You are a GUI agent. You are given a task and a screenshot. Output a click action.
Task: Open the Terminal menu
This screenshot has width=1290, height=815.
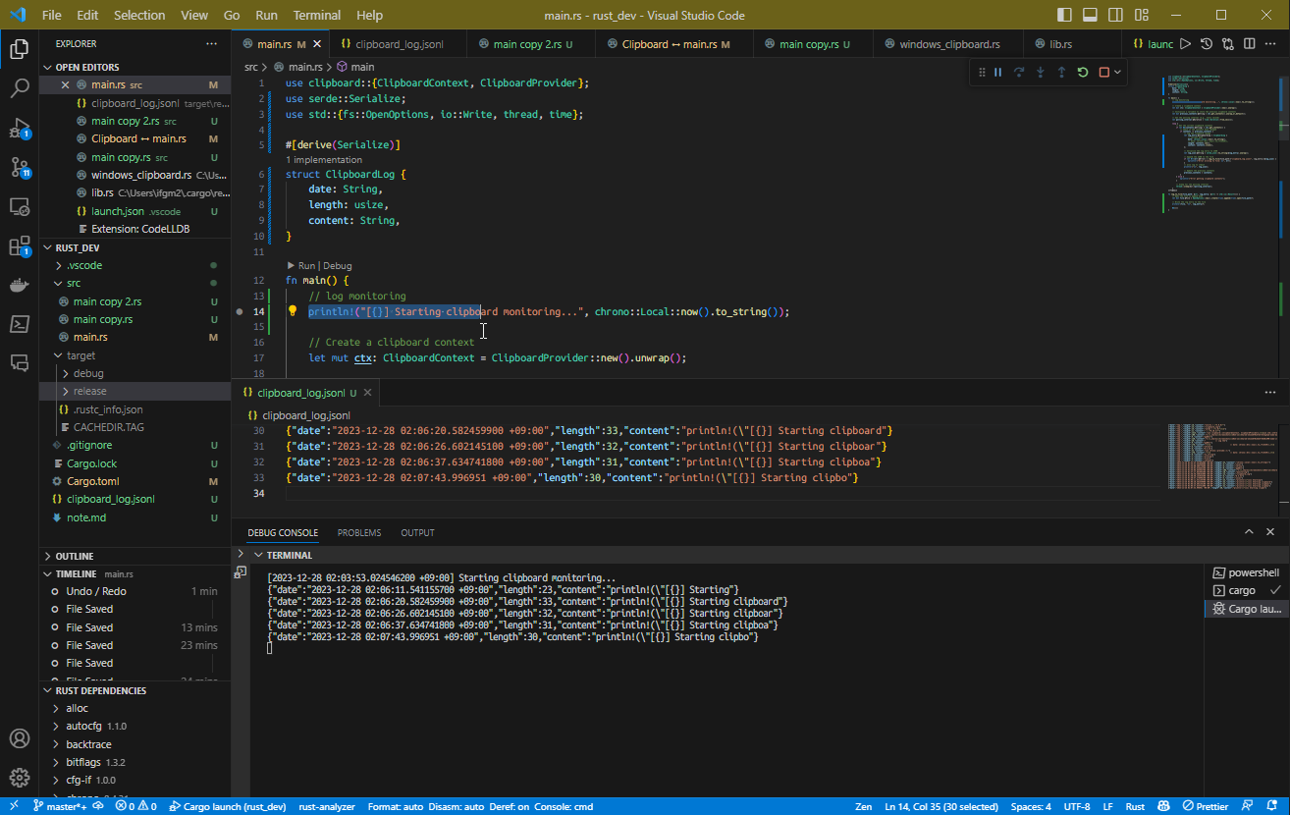coord(316,15)
